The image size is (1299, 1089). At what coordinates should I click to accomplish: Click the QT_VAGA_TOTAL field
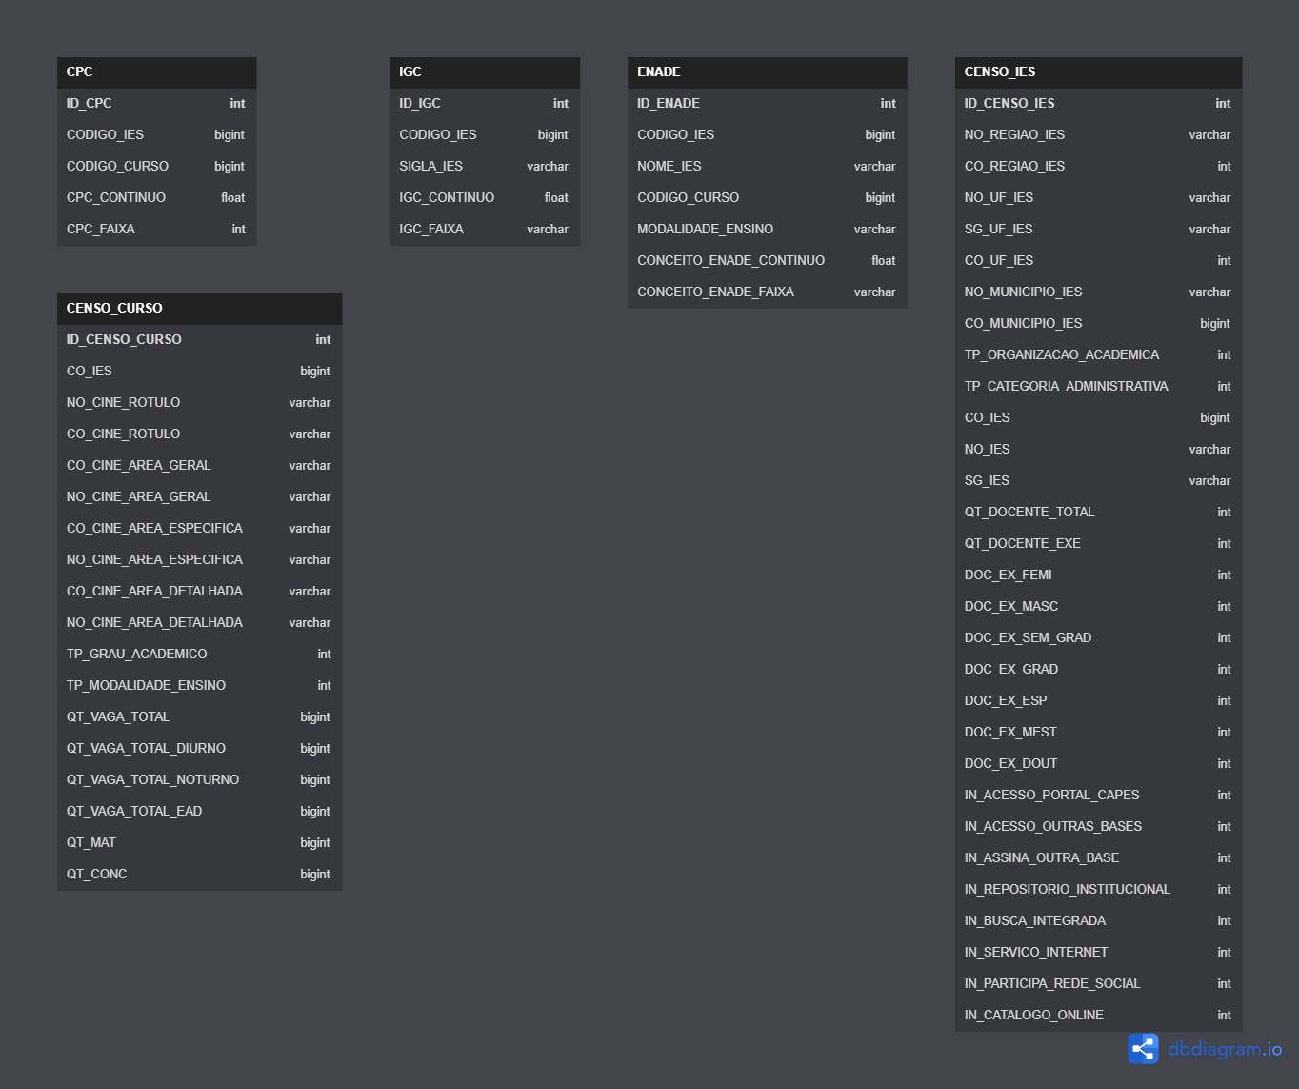point(199,717)
